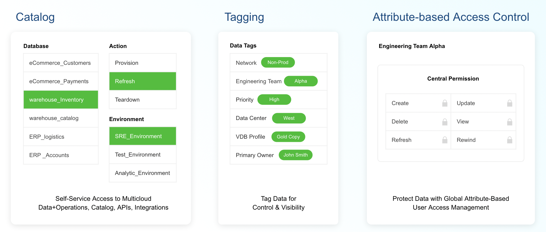Choose eCommerce_Customers in the database list
This screenshot has height=232, width=546.
[61, 63]
